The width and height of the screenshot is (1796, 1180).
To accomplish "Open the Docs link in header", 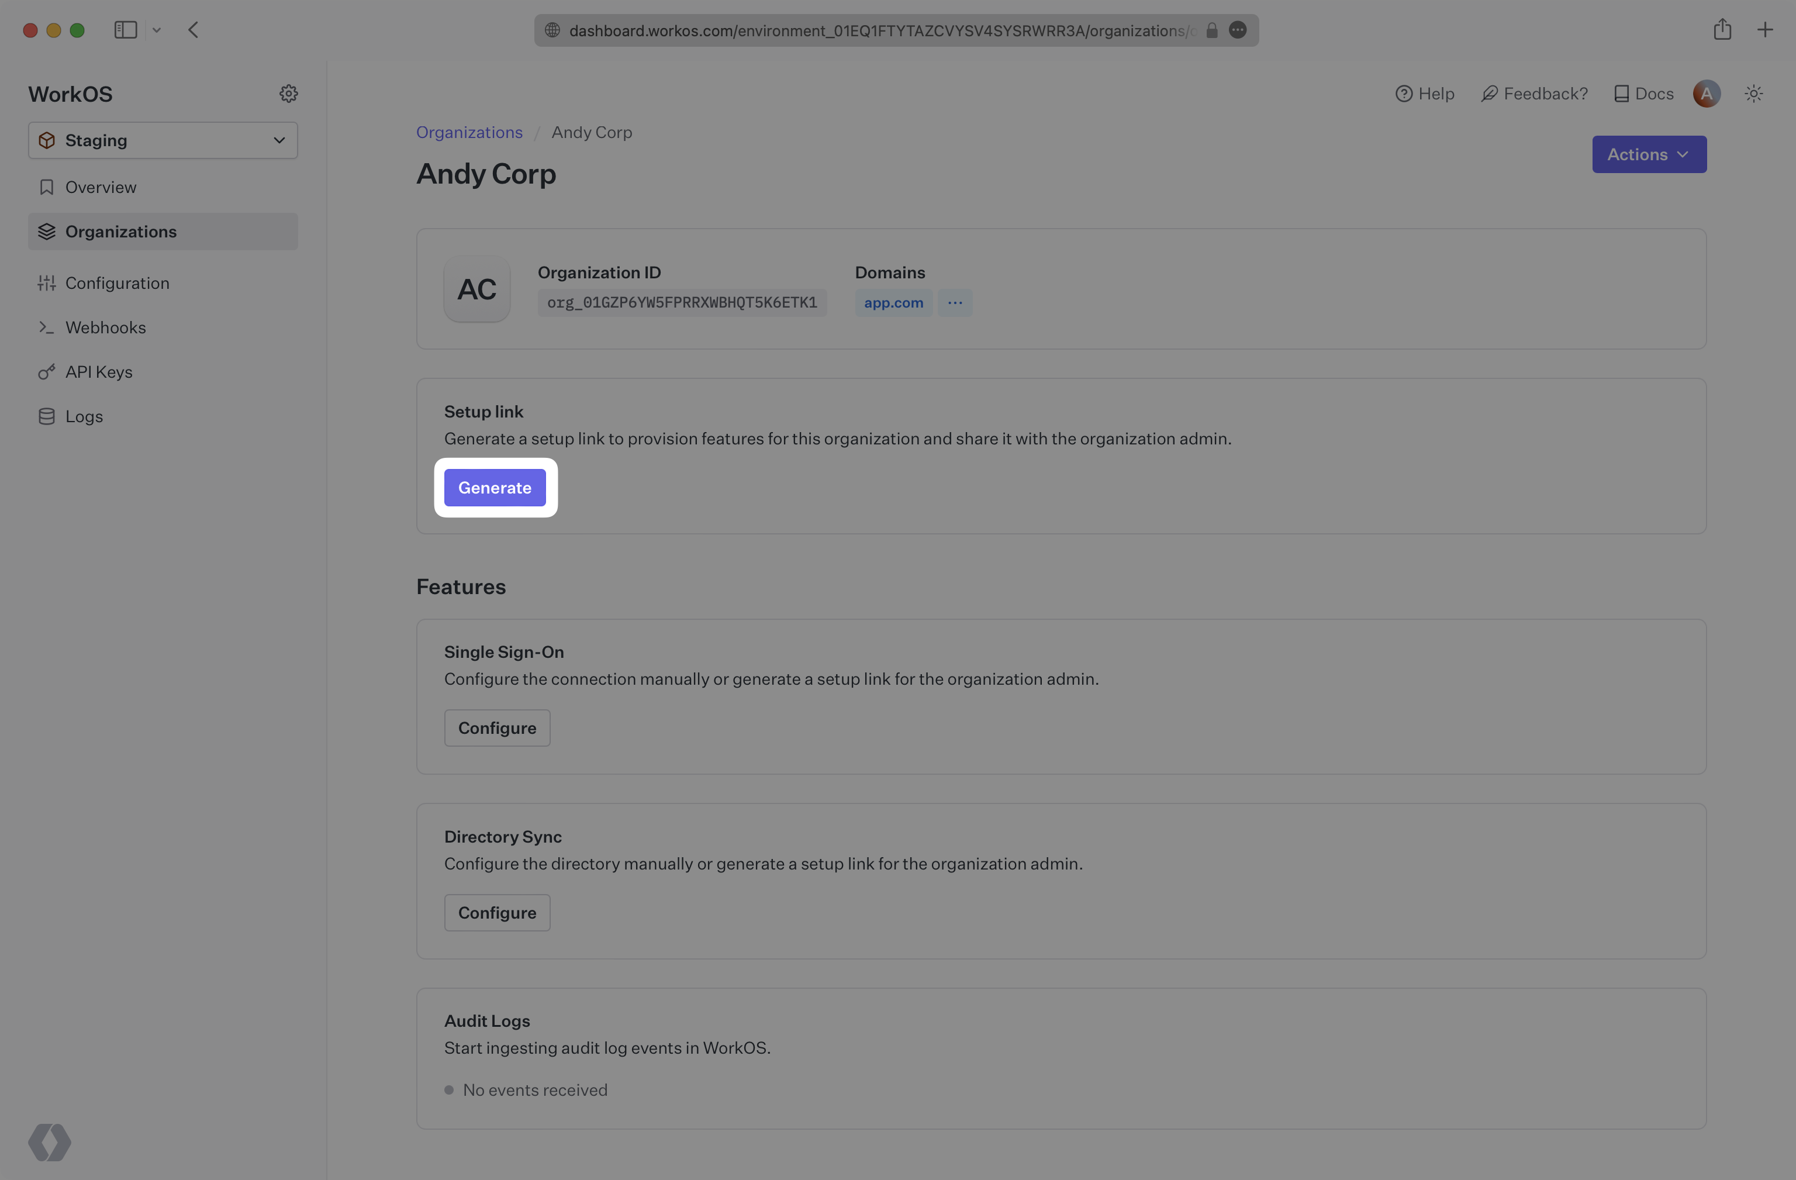I will (x=1643, y=94).
